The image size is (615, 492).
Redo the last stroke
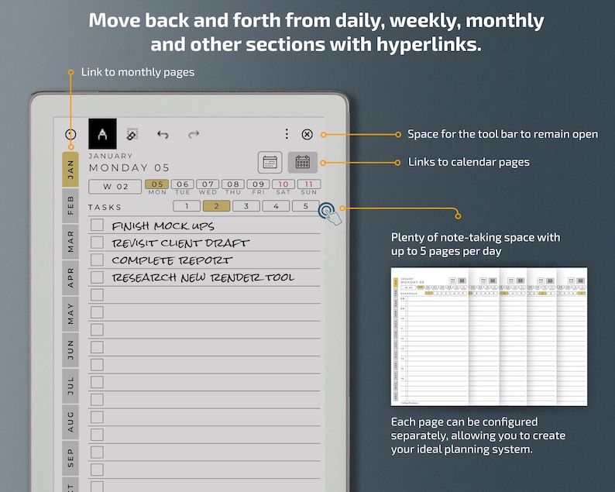coord(194,135)
